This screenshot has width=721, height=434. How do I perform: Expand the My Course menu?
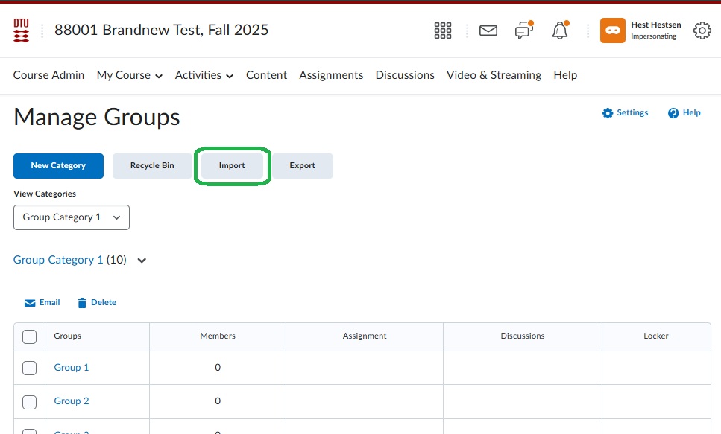pos(130,75)
